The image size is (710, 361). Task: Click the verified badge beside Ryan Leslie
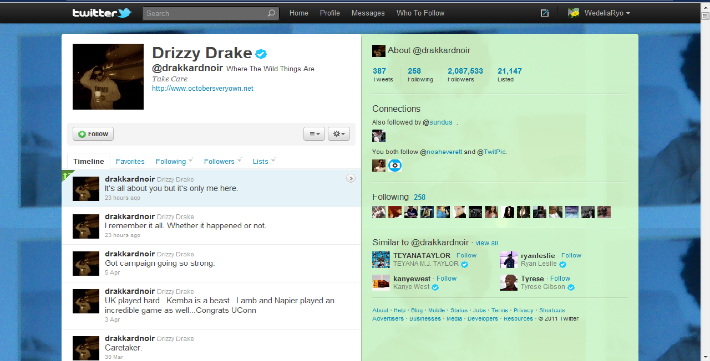click(x=562, y=265)
